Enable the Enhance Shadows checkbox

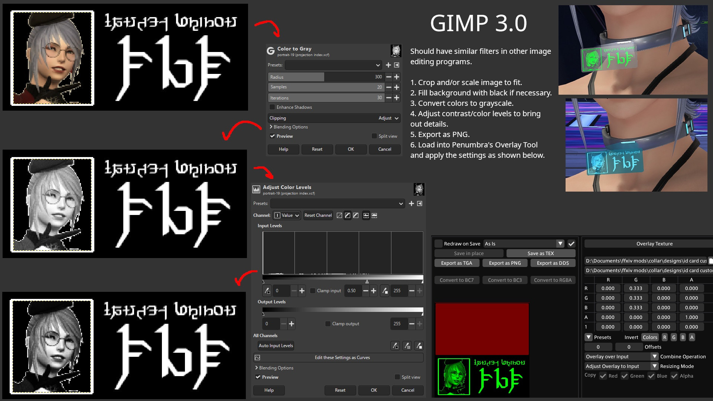(272, 107)
